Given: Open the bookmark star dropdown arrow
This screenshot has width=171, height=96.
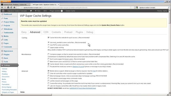Looking at the screenshot, I should pos(133,7).
